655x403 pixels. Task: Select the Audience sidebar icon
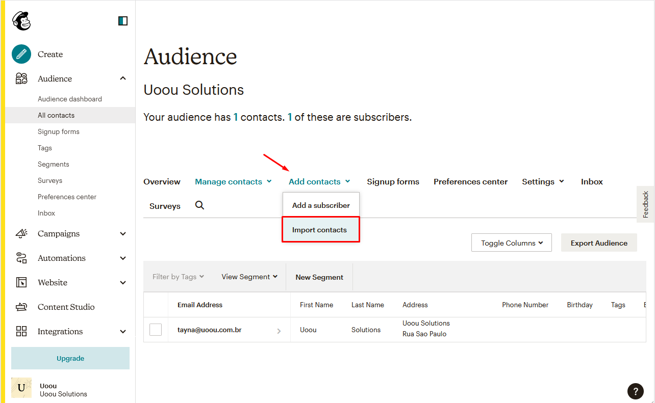click(x=21, y=78)
